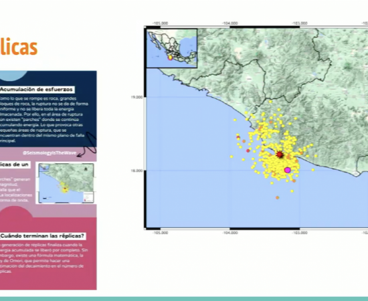Click the top -104.000 longitude label
Screen dimensions: 368x301
pos(230,23)
